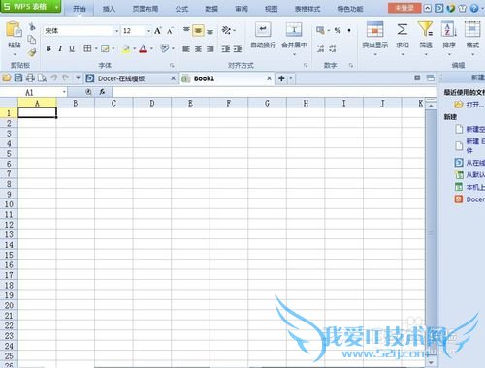Click the 未登录 login button

click(x=404, y=8)
